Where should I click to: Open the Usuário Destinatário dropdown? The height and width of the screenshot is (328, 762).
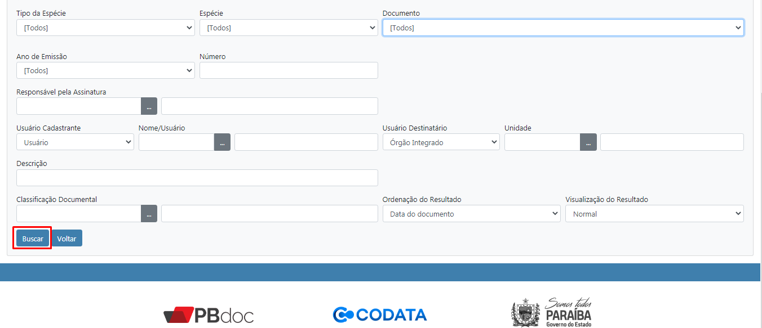[x=441, y=142]
